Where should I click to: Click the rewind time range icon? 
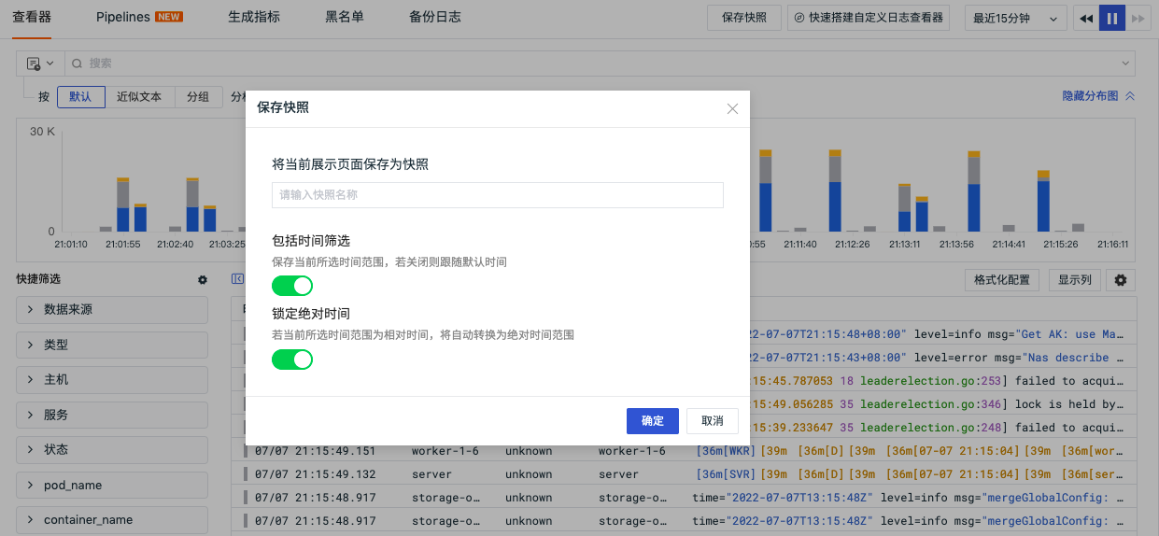(1086, 18)
